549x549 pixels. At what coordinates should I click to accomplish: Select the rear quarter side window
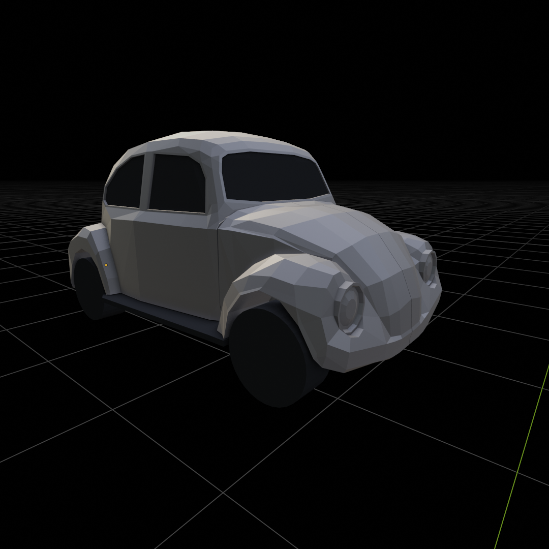(x=126, y=182)
